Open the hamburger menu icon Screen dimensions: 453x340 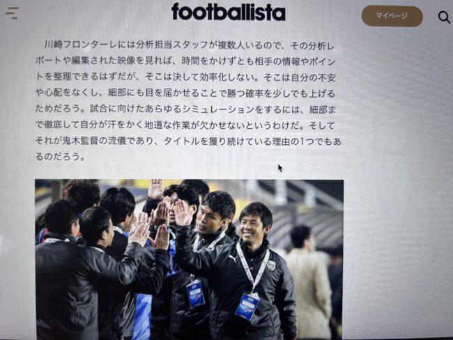[x=13, y=13]
